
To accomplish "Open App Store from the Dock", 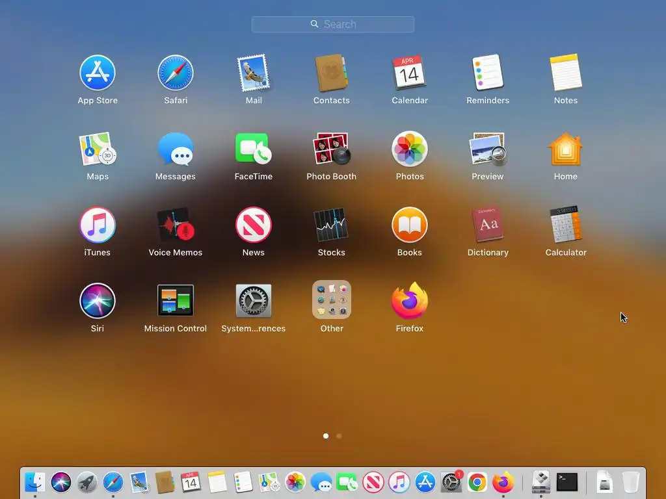I will [425, 483].
